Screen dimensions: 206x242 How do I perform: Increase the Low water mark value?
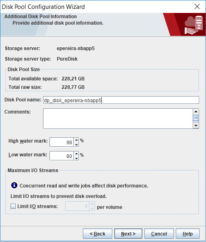(x=76, y=154)
